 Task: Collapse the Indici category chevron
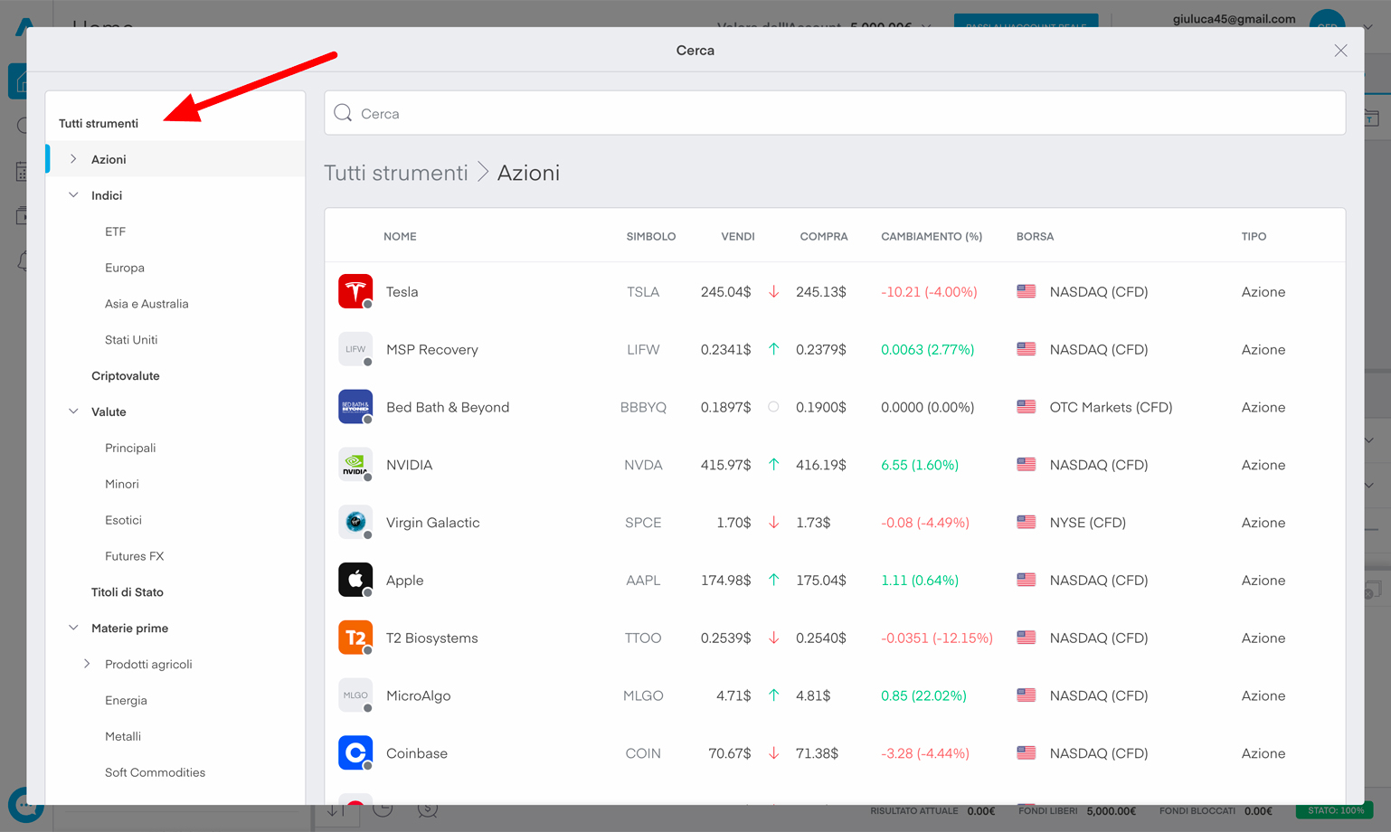coord(73,195)
